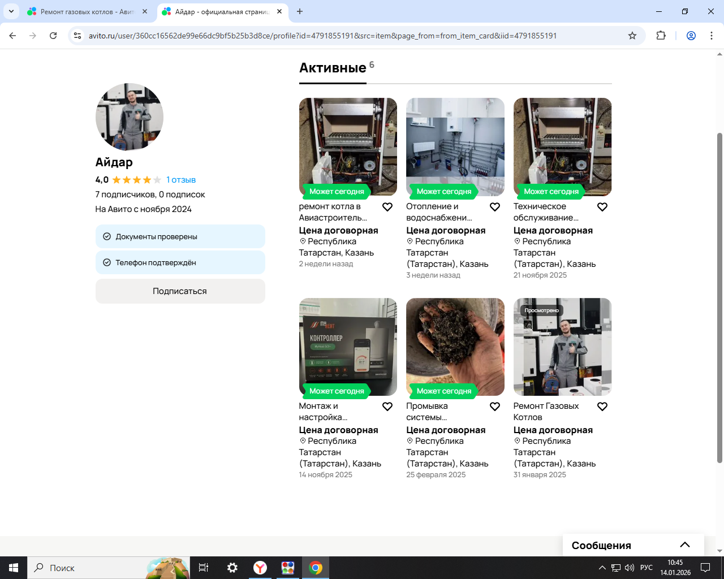Click the 'Подписаться' subscribe button
Screen dimensions: 724x579
tap(180, 291)
